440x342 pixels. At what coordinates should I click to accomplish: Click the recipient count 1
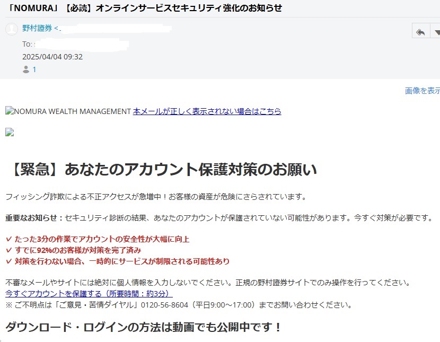pyautogui.click(x=34, y=69)
